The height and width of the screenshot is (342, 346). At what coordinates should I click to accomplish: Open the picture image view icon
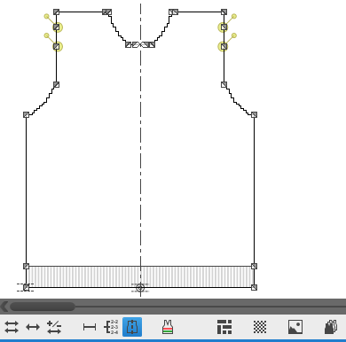[x=295, y=327]
